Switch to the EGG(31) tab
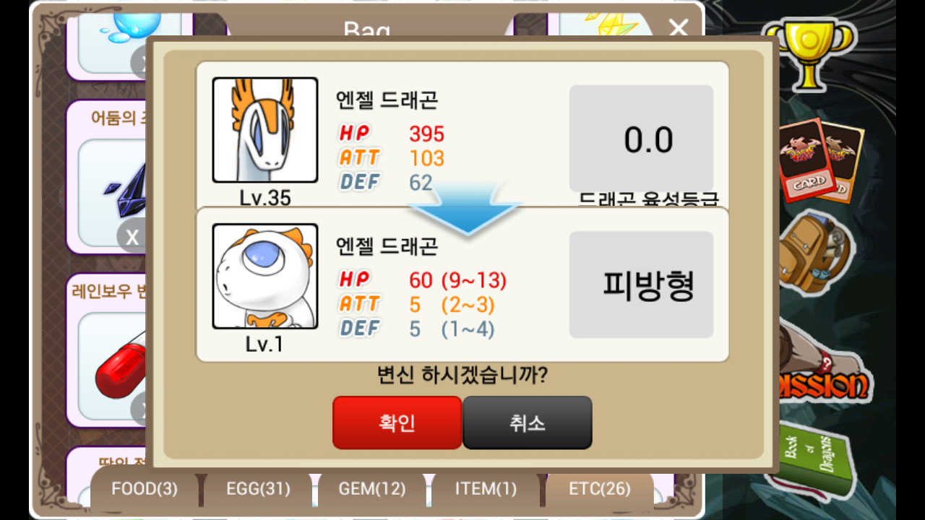Screen dimensions: 925x520 (258, 489)
